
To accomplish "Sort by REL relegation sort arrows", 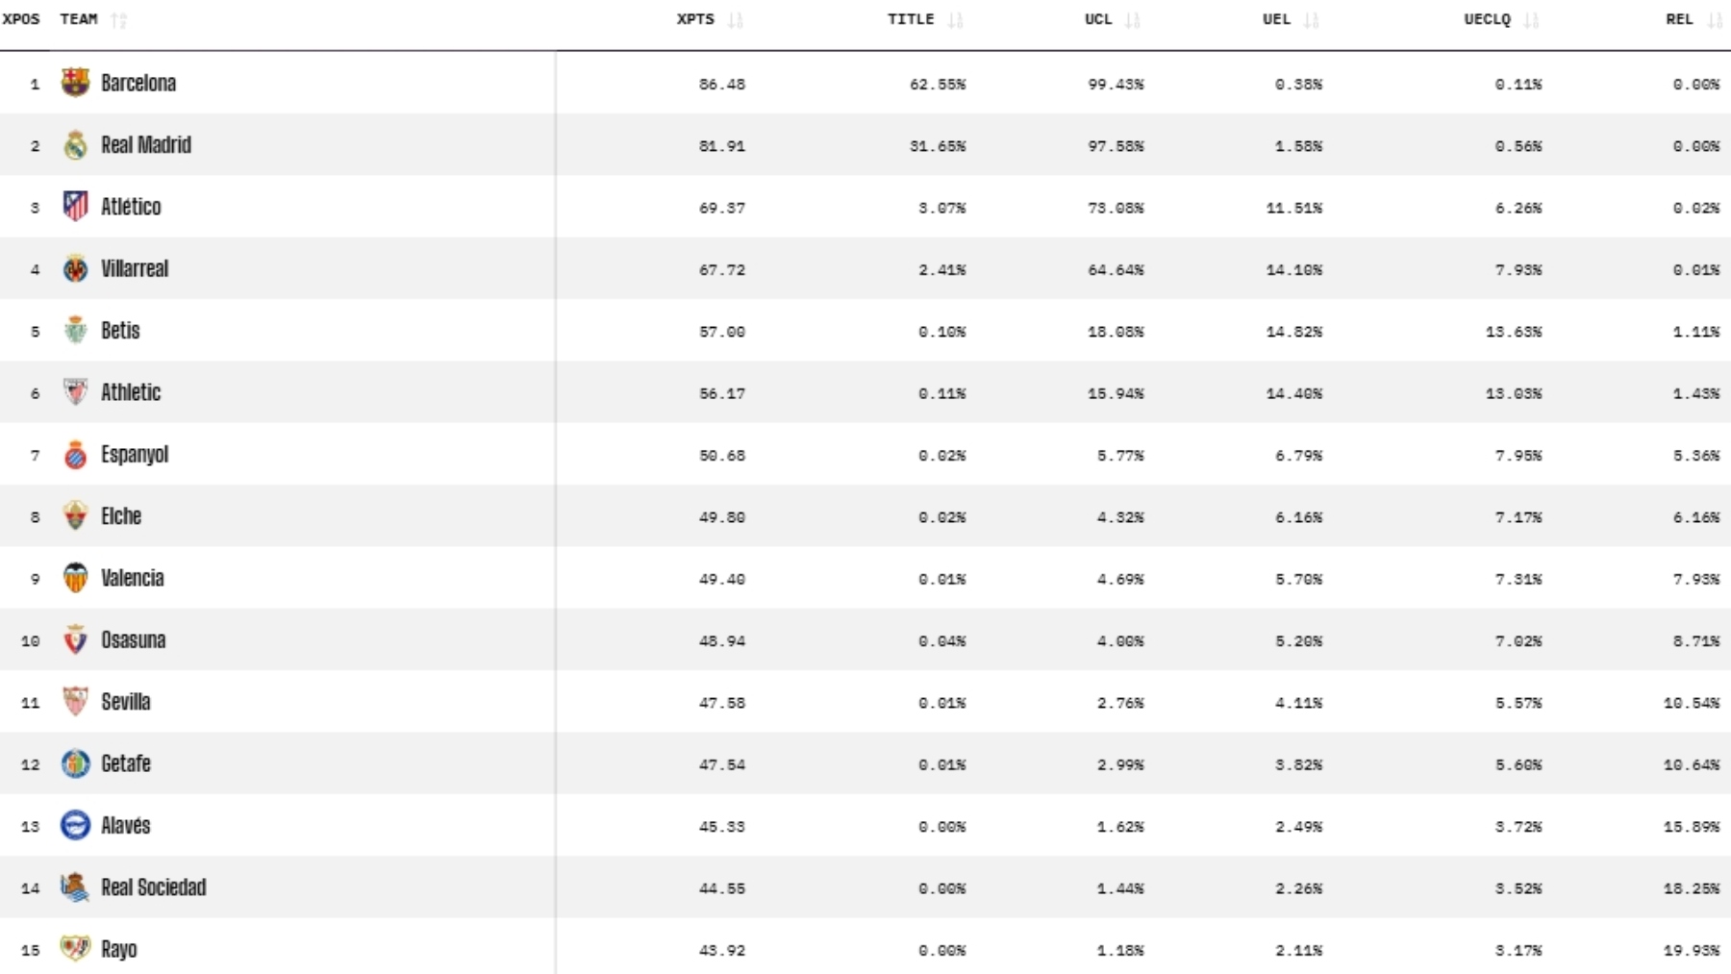I will 1715,20.
